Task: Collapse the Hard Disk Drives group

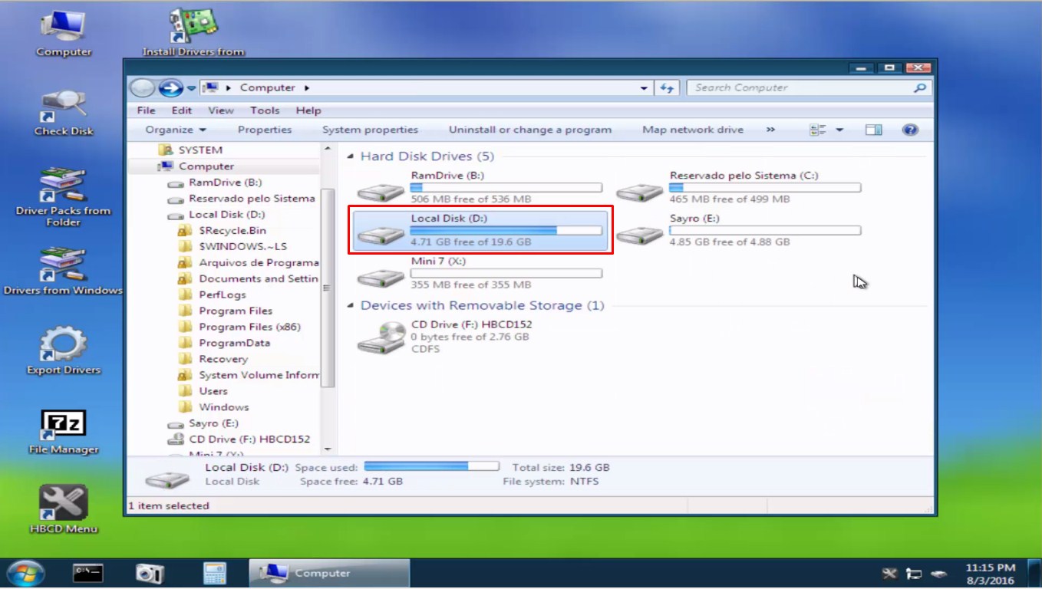Action: 351,156
